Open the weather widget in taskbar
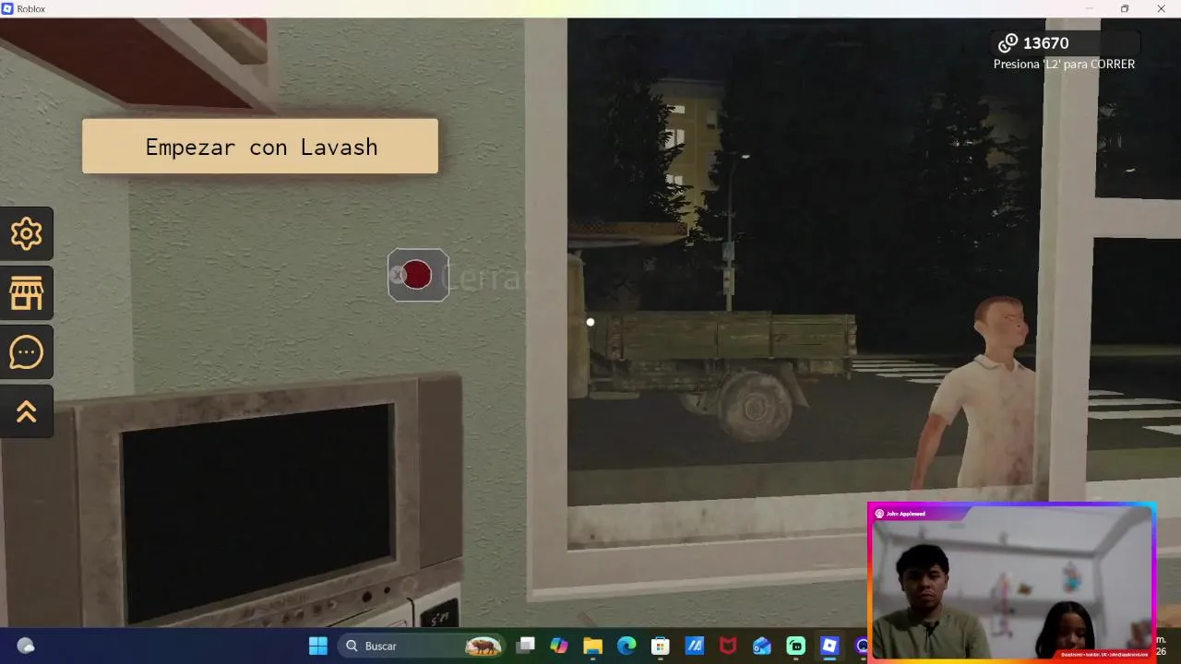 point(26,646)
